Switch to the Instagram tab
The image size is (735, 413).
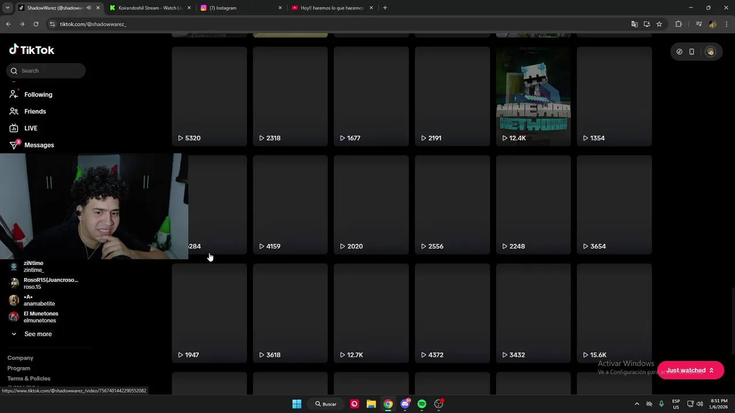[241, 8]
